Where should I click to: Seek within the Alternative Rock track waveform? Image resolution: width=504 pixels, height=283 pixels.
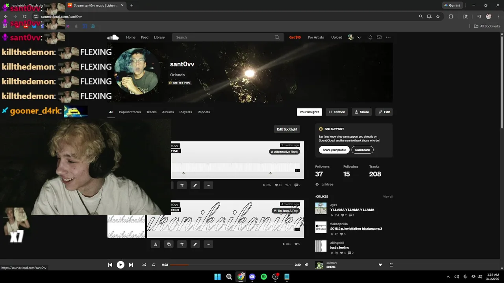coord(235,167)
